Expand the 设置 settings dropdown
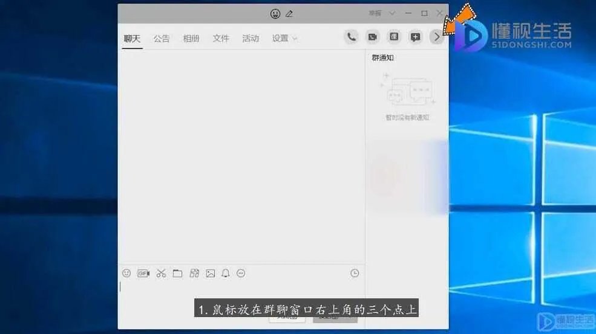This screenshot has width=596, height=334. click(x=284, y=38)
